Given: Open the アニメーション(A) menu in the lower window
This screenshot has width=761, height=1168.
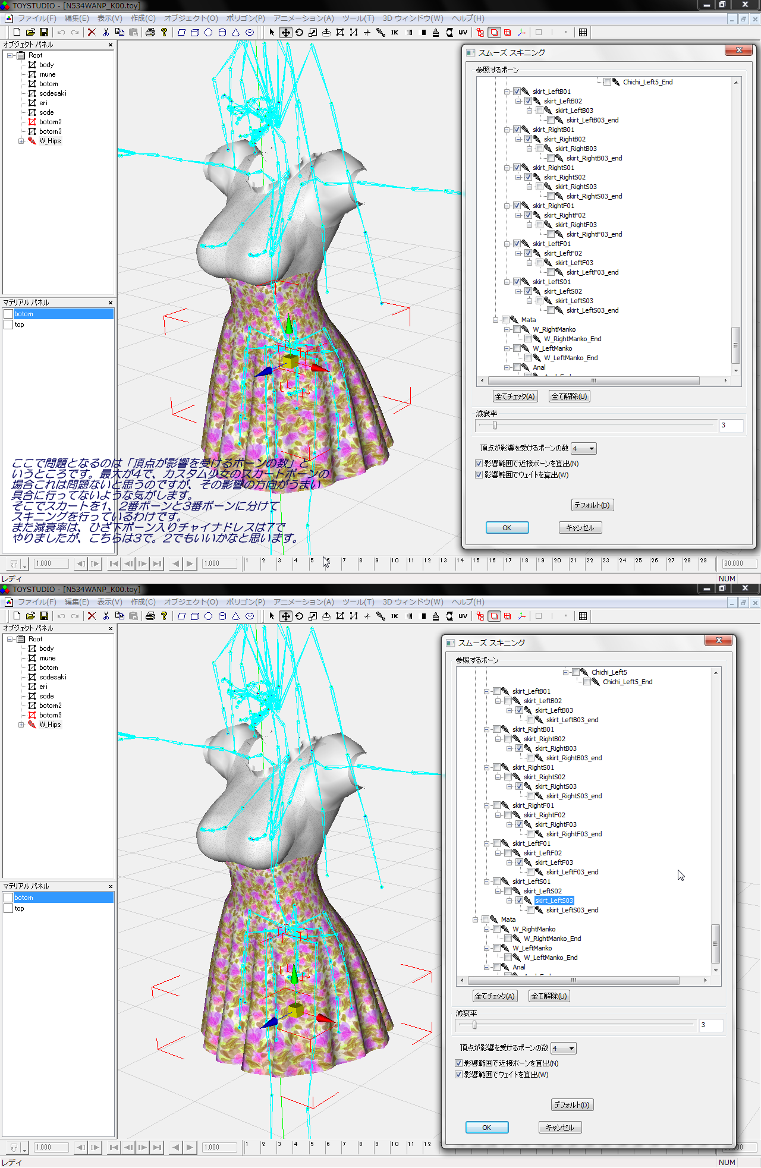Looking at the screenshot, I should pyautogui.click(x=303, y=602).
